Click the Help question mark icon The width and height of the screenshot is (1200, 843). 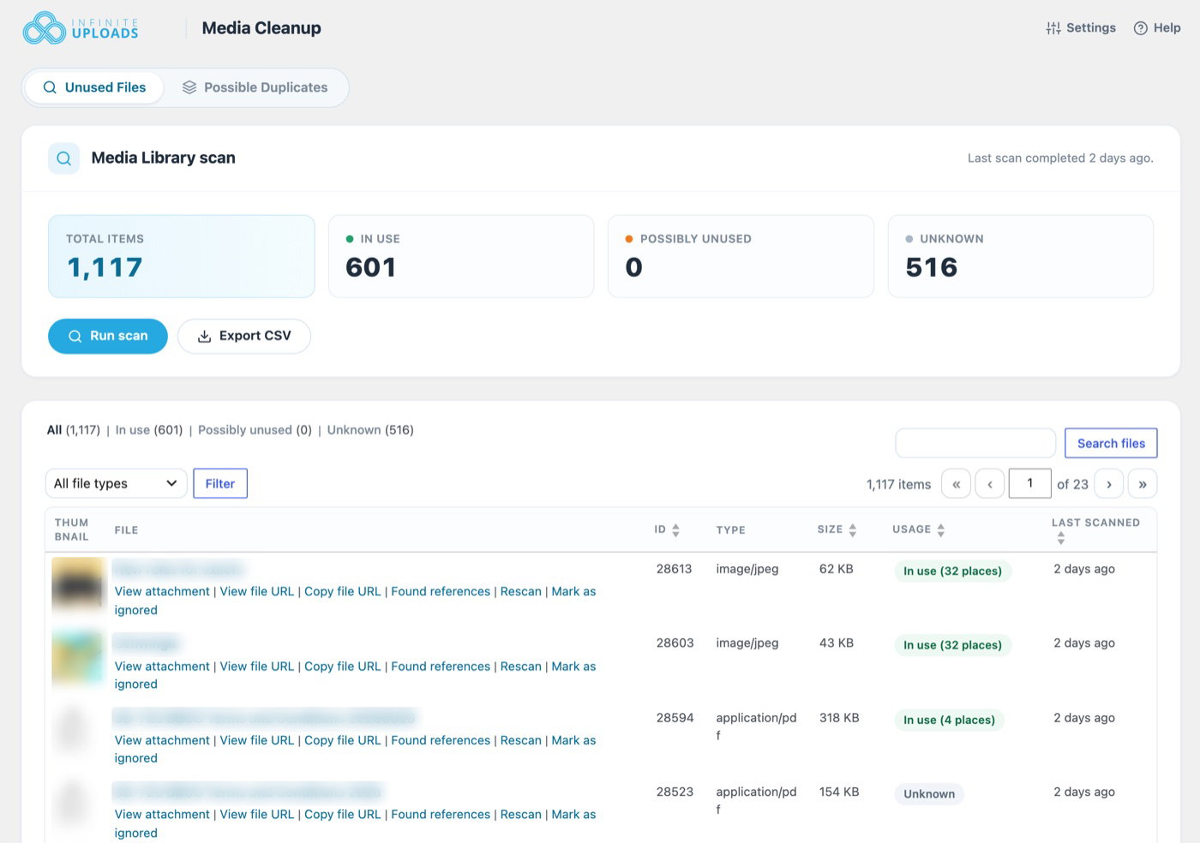coord(1140,28)
